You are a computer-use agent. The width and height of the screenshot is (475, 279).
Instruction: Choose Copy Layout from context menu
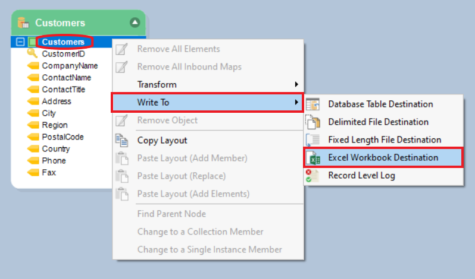point(162,141)
